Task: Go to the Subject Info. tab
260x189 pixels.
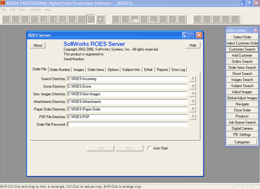Action: [x=131, y=70]
